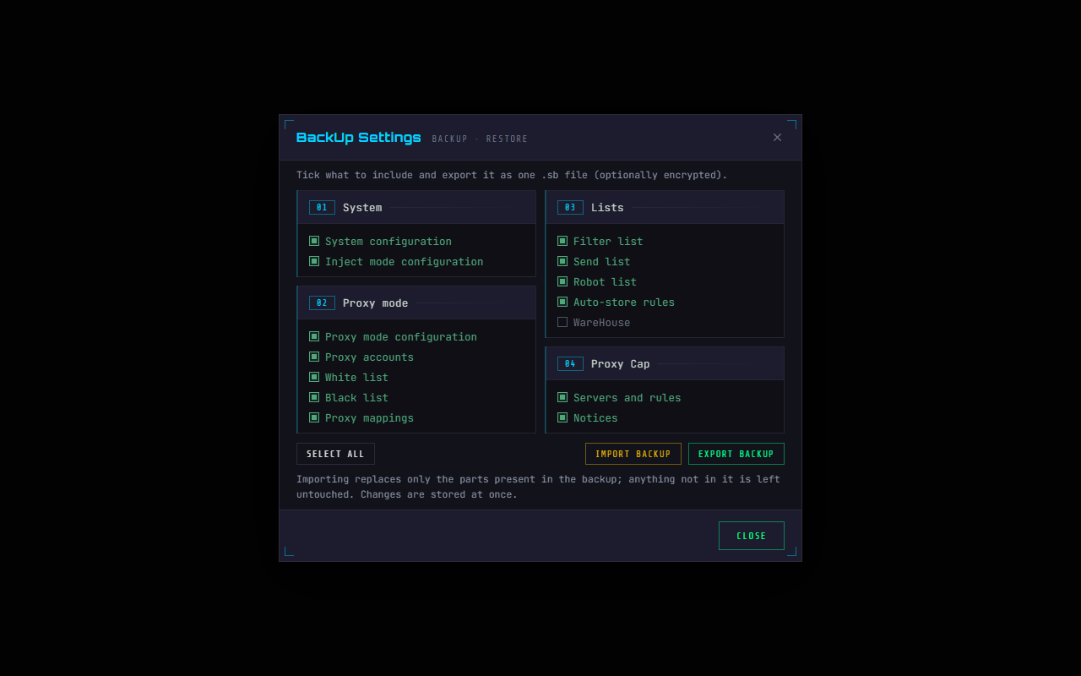The image size is (1081, 676).
Task: Disable the Auto-store rules checkbox
Action: [562, 302]
